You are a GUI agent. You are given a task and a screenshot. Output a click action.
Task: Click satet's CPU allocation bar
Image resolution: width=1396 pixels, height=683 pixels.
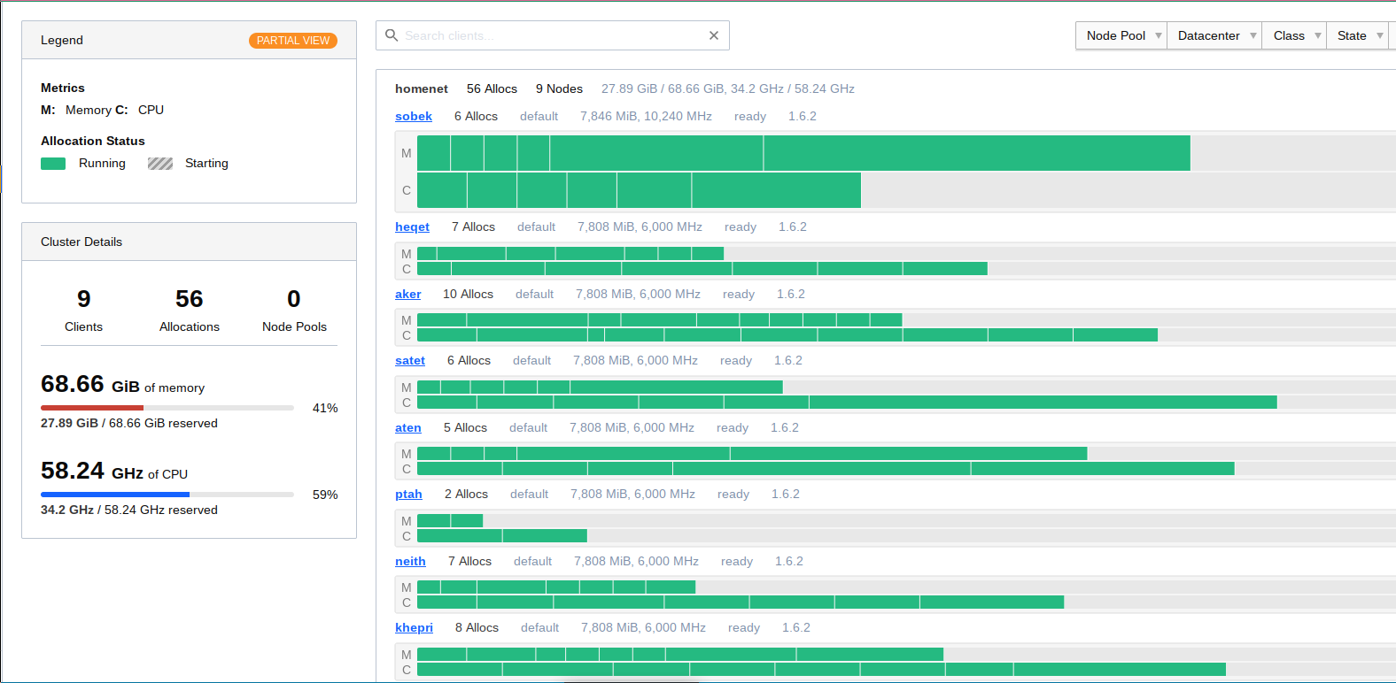click(x=847, y=403)
